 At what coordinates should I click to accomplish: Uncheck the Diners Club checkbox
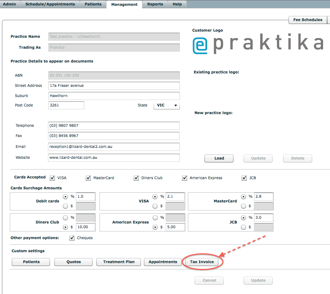136,178
